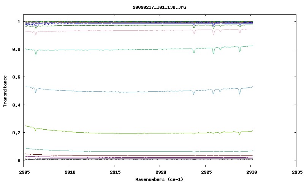
Task: Click the chart title 20090217_I01_130.JPG
Action: pos(159,7)
